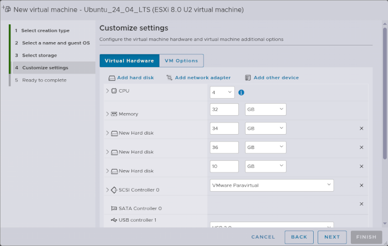Open the 36 disk size unit dropdown
Image resolution: width=388 pixels, height=246 pixels.
266,147
